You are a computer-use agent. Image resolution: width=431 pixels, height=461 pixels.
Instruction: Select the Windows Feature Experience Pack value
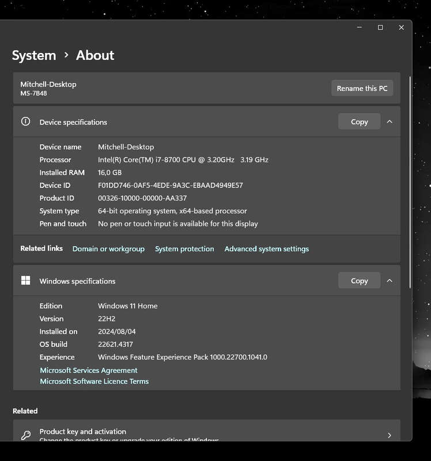[183, 357]
